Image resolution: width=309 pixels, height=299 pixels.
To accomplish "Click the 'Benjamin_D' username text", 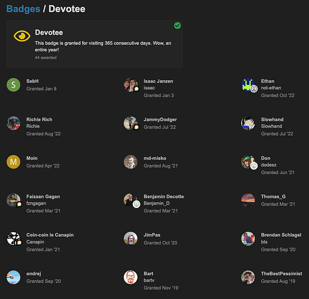I will click(x=157, y=203).
